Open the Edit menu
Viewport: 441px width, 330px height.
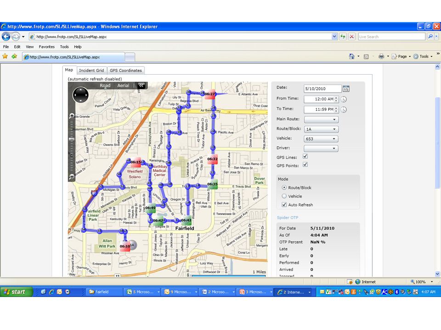click(17, 47)
